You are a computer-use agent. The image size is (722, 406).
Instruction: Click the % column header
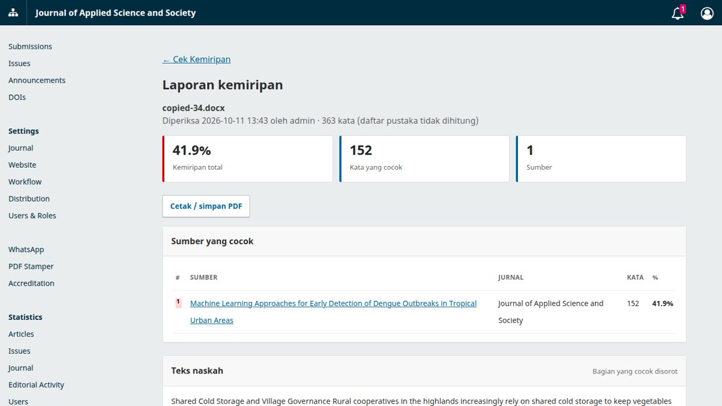(x=655, y=277)
